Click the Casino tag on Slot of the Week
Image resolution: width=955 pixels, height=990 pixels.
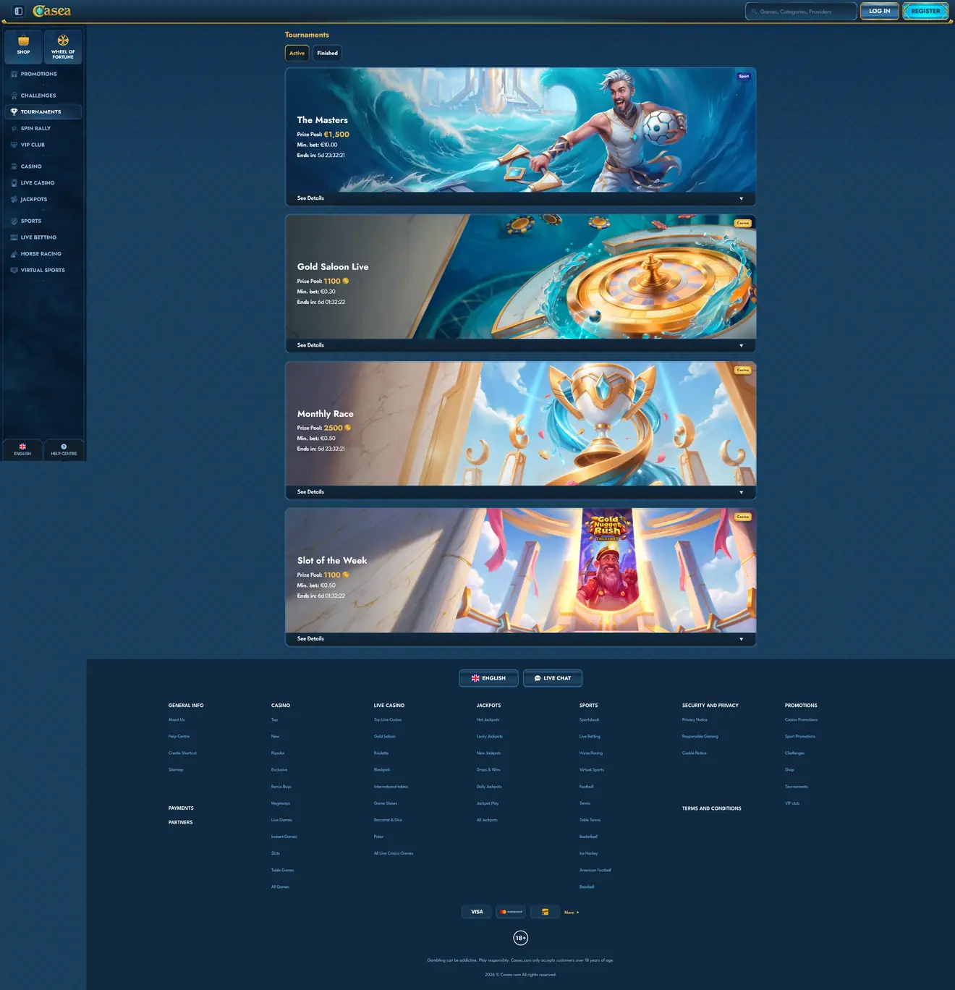(743, 517)
